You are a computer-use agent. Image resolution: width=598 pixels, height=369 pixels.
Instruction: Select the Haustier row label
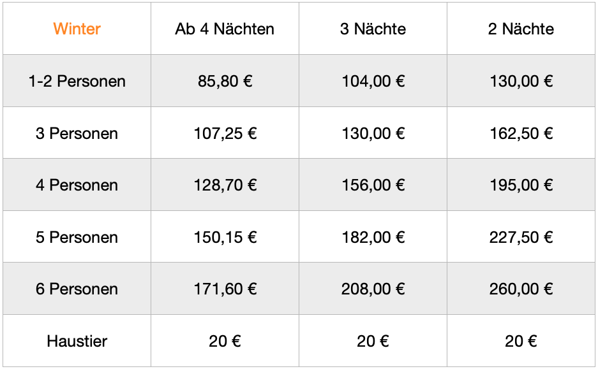click(77, 341)
